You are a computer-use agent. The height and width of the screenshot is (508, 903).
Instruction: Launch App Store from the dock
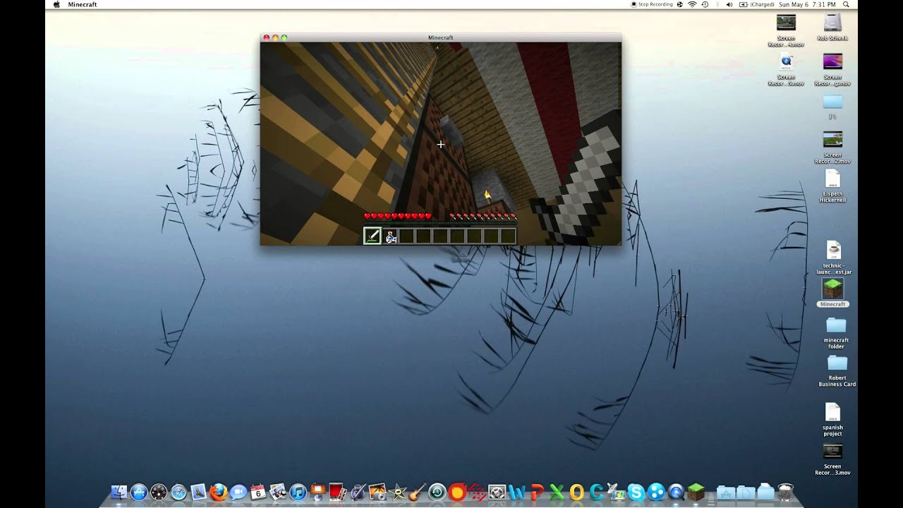point(139,492)
